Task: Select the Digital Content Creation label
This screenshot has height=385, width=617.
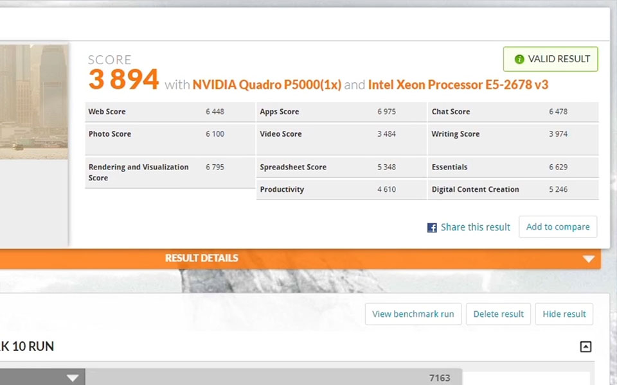Action: point(476,189)
